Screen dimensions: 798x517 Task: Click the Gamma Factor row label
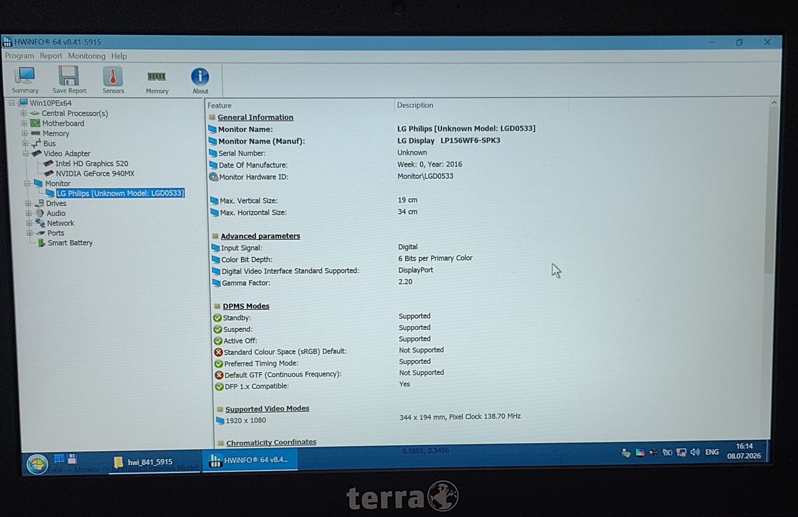pos(246,283)
